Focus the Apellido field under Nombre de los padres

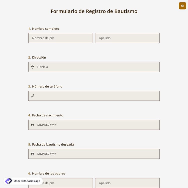pos(127,183)
